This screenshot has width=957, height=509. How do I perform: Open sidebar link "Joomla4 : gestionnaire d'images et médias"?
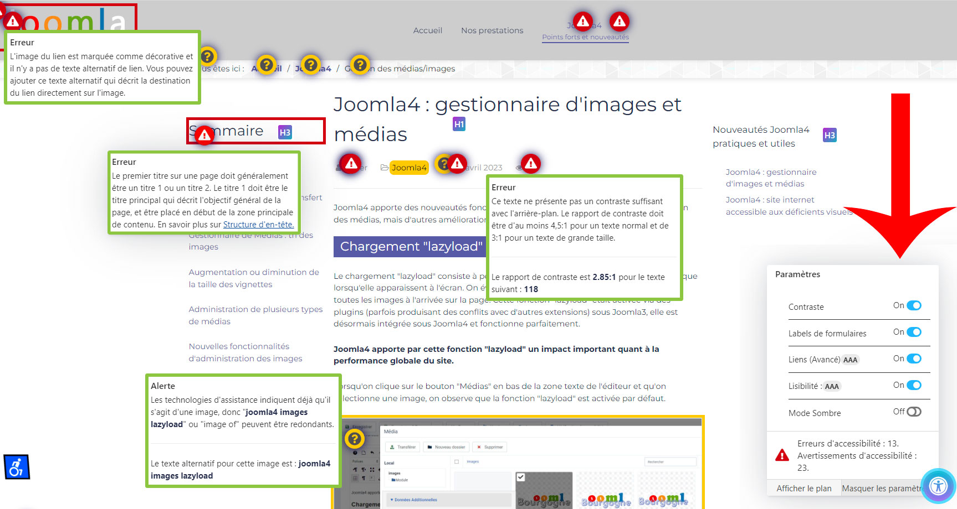tap(771, 178)
